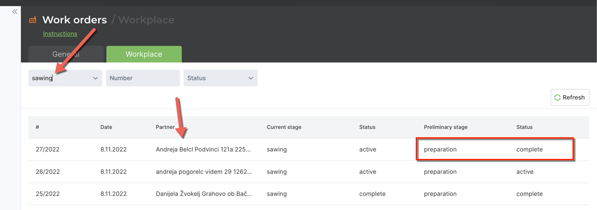
Task: Collapse sidebar with double chevron icon
Action: coord(15,12)
